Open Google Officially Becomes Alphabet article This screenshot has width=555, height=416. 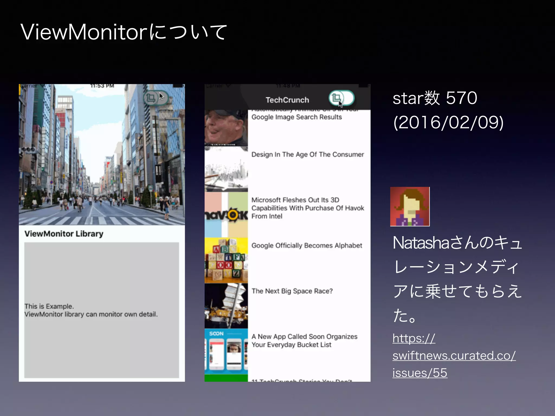(306, 245)
